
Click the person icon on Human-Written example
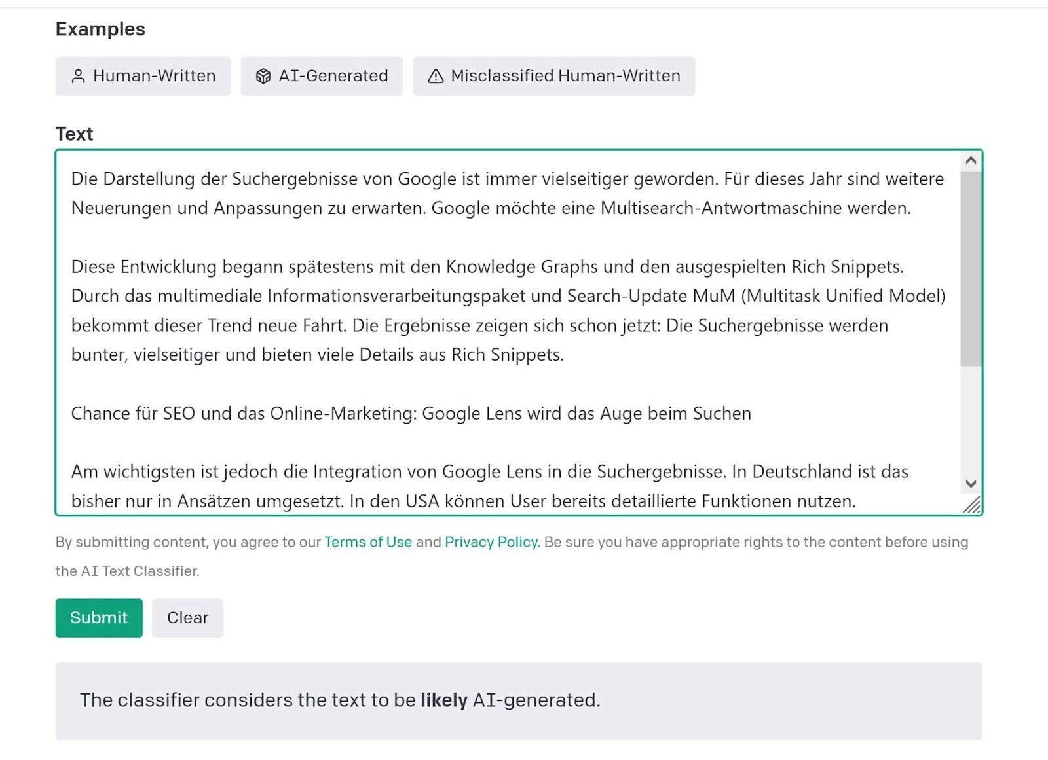78,76
